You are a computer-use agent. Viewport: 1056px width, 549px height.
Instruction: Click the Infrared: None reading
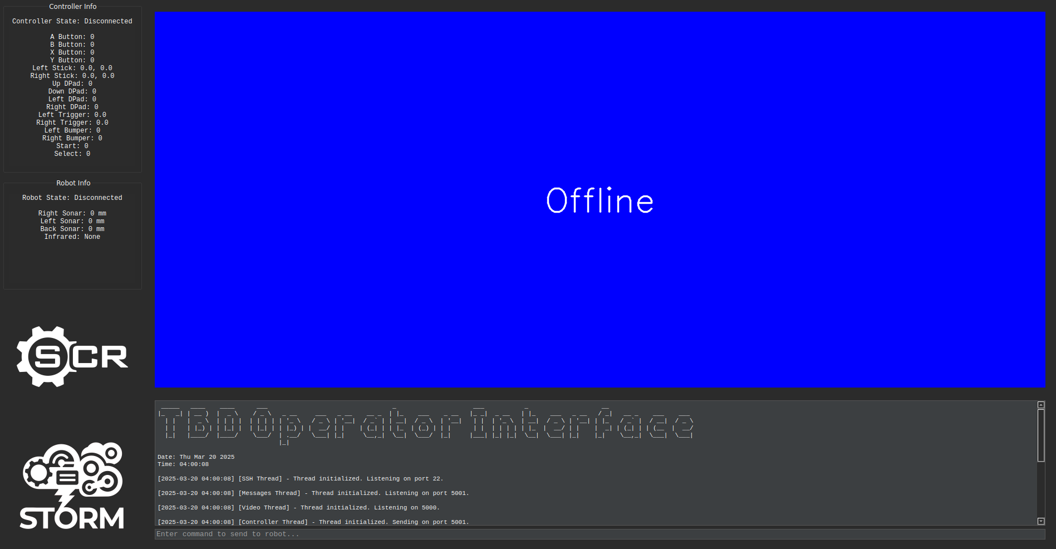click(72, 237)
